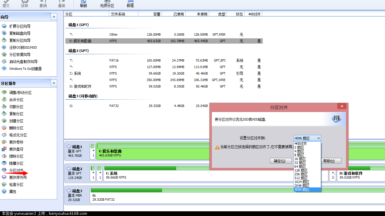Open the 设置分区对齐到 combo box
The image size is (385, 216).
point(307,138)
